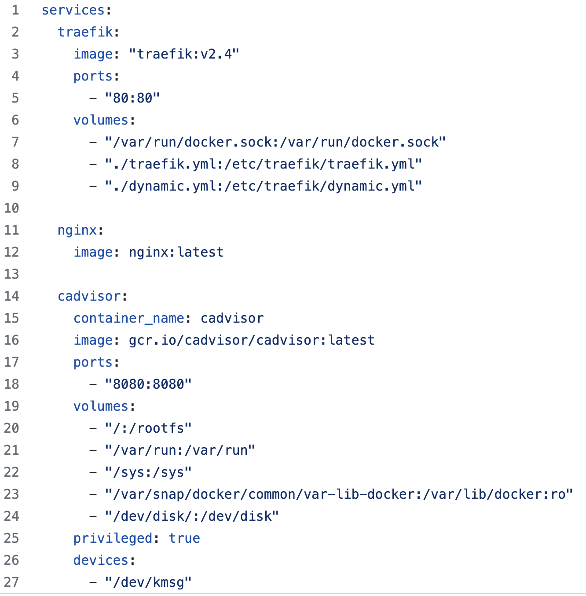Click the "/dev/kmsg" device string
The image size is (586, 596).
coord(148,582)
